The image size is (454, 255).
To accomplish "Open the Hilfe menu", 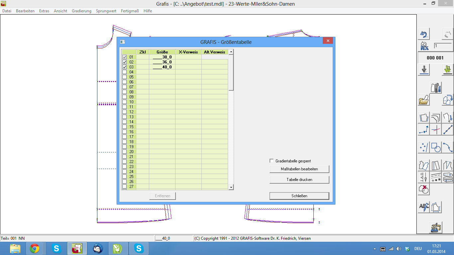I will pyautogui.click(x=148, y=11).
